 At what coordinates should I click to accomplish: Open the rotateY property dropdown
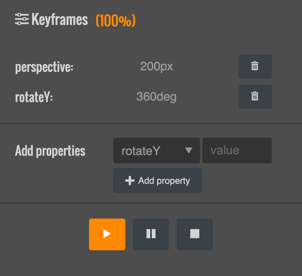(x=156, y=150)
